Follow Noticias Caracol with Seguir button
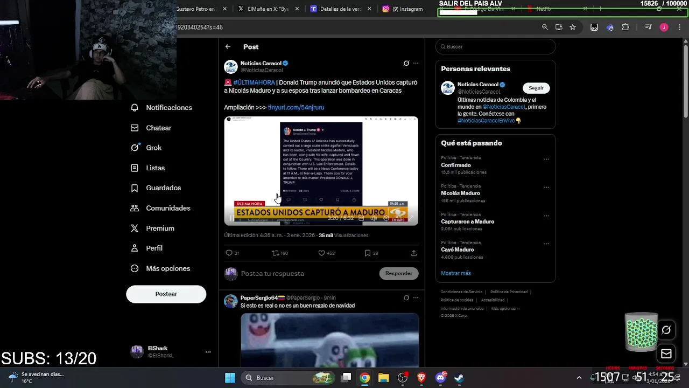This screenshot has height=388, width=689. pos(536,88)
